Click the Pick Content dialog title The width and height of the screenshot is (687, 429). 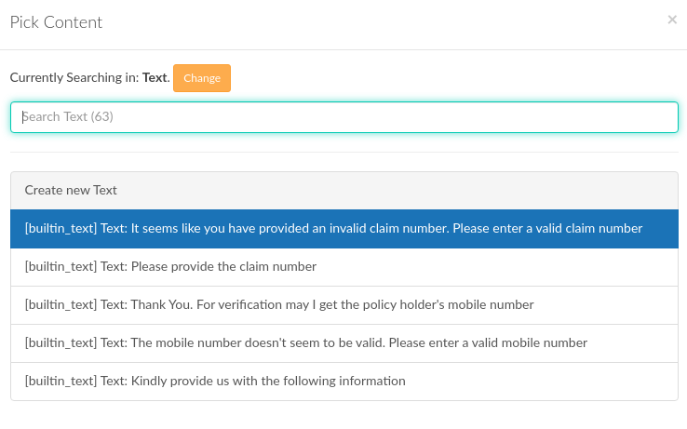[x=56, y=22]
